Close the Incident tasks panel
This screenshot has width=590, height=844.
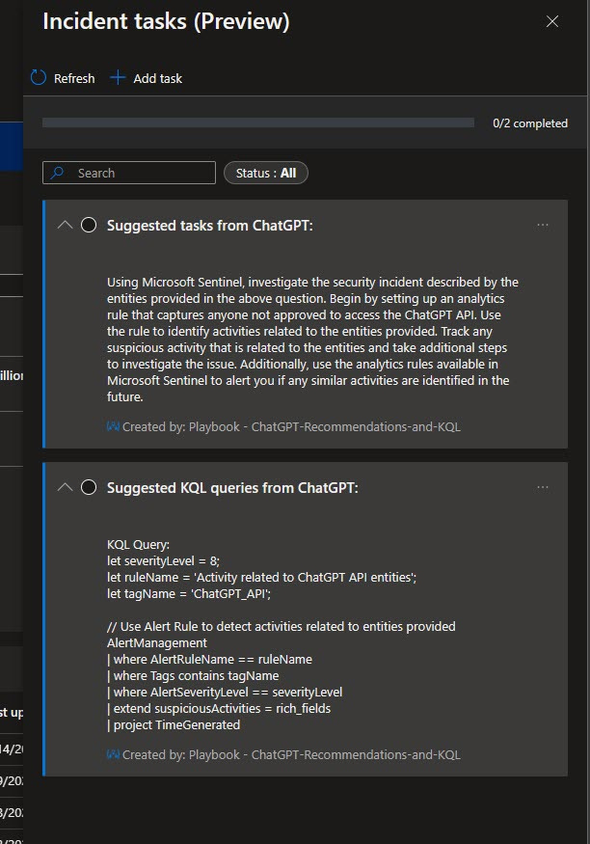point(552,21)
